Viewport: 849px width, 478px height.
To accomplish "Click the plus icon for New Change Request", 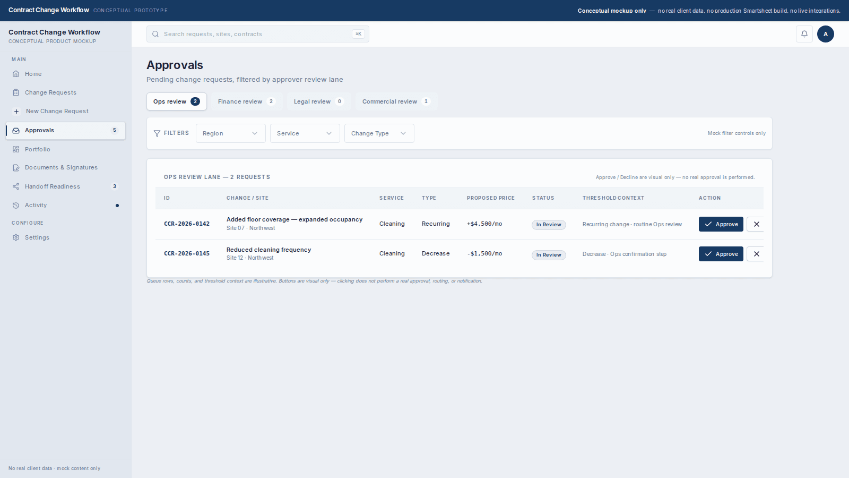I will click(x=16, y=112).
